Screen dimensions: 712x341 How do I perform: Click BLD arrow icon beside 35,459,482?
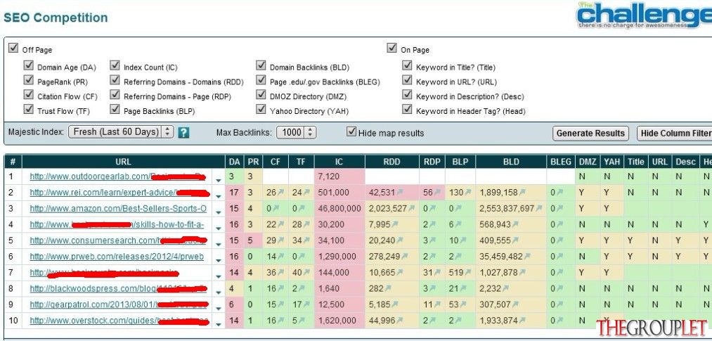click(527, 257)
